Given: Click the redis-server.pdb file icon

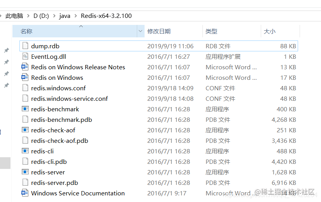Looking at the screenshot, I should [x=25, y=182].
